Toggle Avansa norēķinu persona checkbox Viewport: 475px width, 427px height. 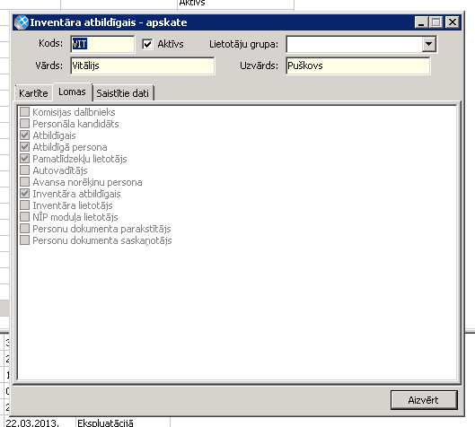coord(24,182)
